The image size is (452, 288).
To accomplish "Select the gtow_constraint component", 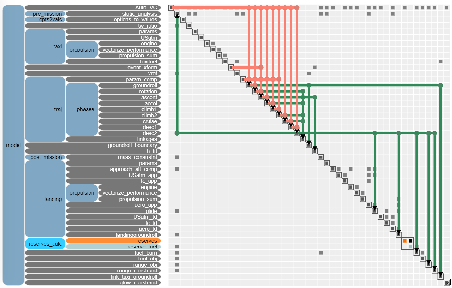I will [x=93, y=282].
